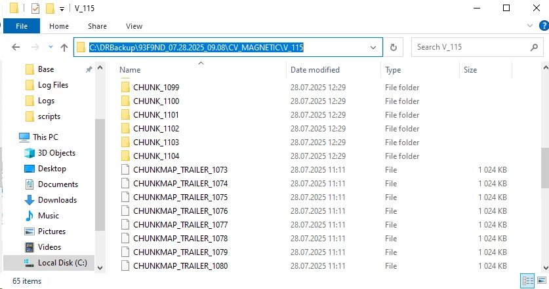The width and height of the screenshot is (549, 289).
Task: Click the New Folder quick access icon
Action: tap(50, 8)
